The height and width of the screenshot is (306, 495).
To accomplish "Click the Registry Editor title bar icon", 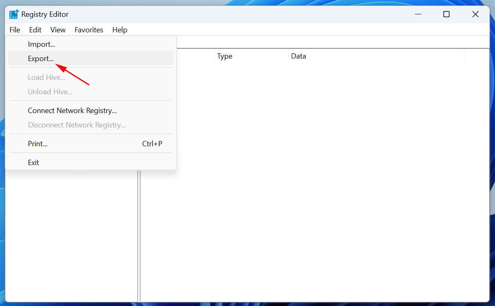I will [14, 14].
